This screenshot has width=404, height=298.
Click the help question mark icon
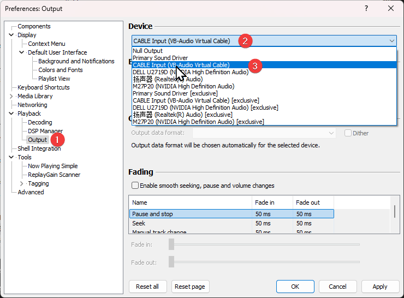[x=366, y=8]
